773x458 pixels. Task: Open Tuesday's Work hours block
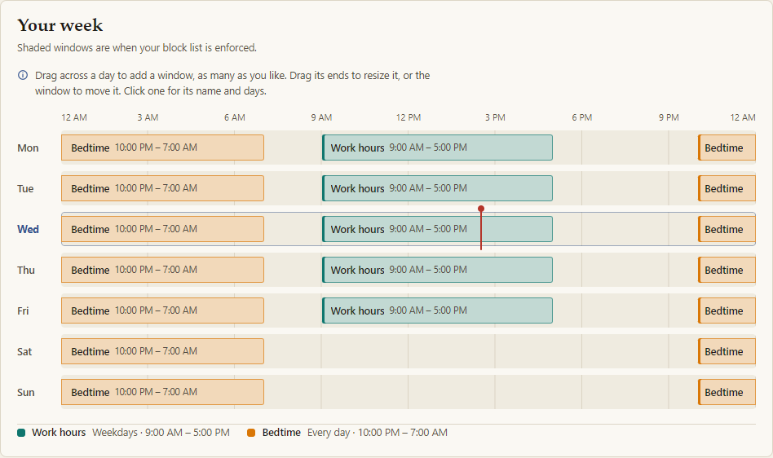437,188
